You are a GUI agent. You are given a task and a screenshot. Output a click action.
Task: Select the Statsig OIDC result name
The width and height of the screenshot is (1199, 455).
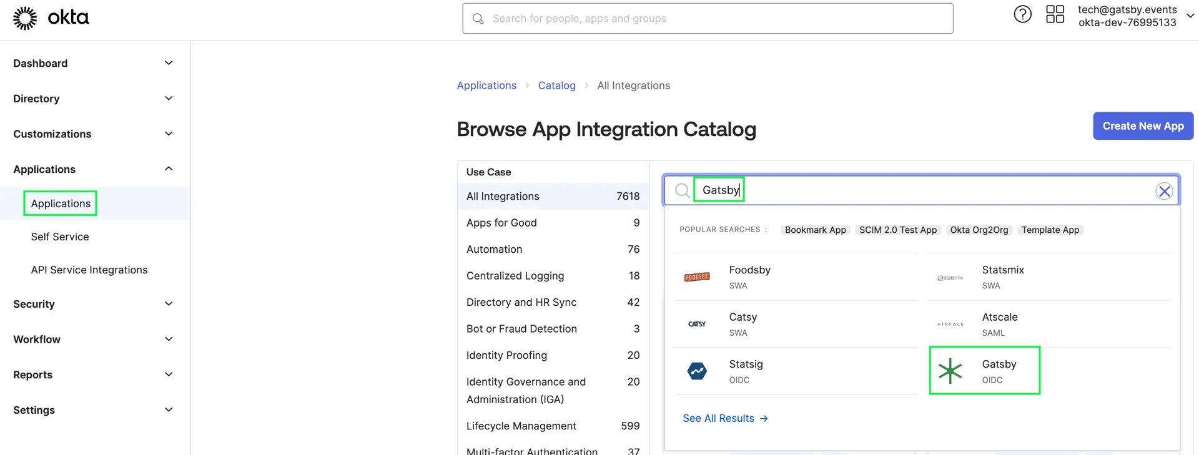coord(746,364)
